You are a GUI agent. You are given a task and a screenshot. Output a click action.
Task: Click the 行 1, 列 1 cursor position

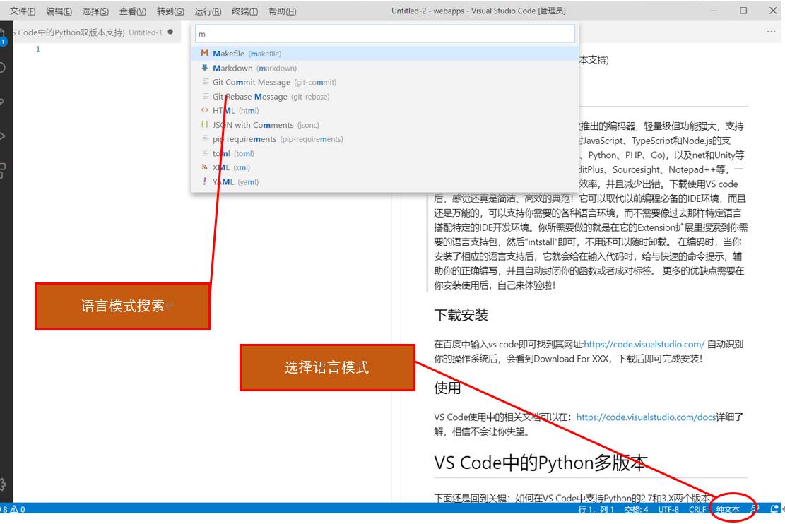pos(596,509)
